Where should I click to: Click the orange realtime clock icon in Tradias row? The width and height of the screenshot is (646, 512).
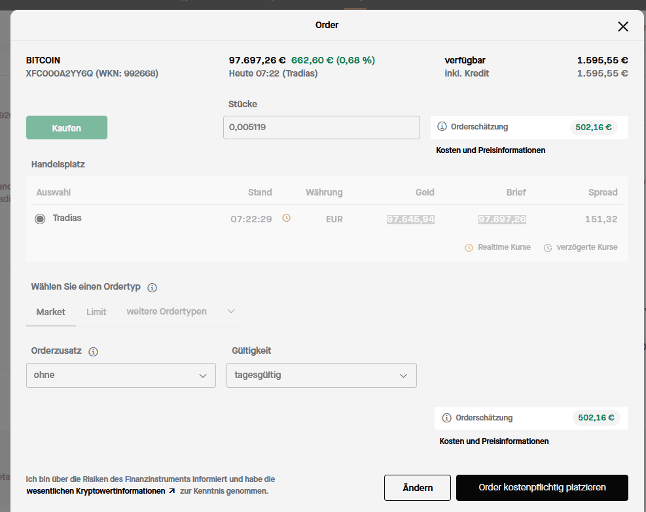tap(286, 218)
